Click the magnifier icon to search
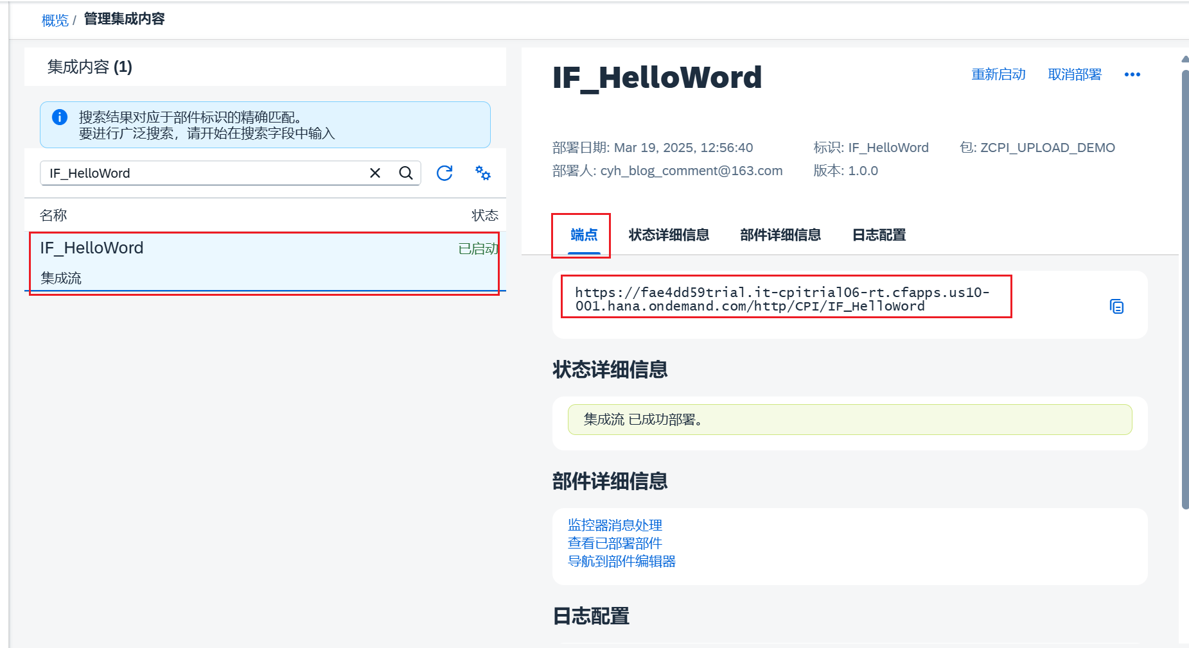The image size is (1189, 648). (405, 173)
